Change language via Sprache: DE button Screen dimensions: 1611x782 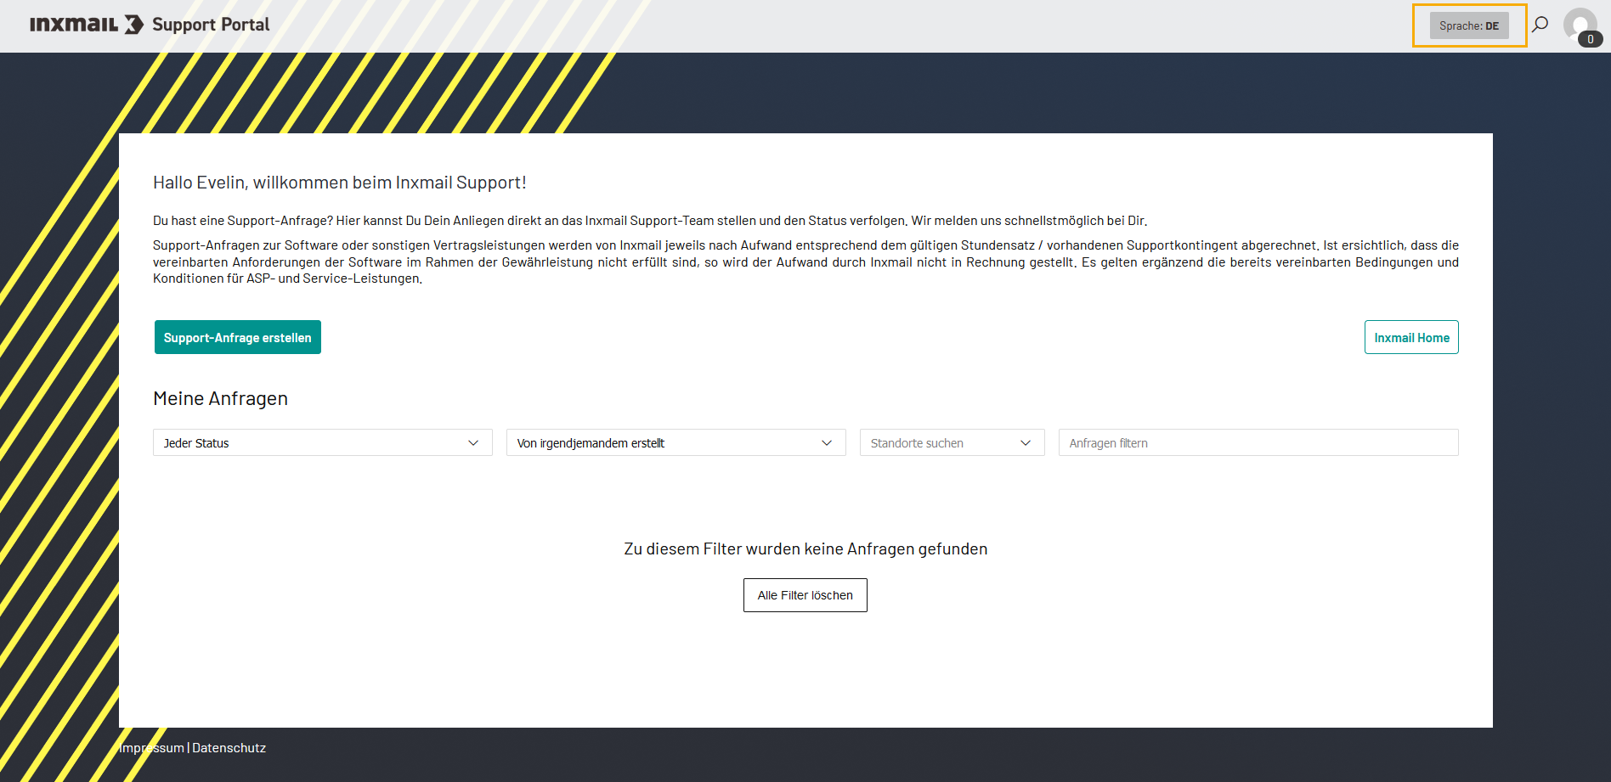[x=1469, y=25]
